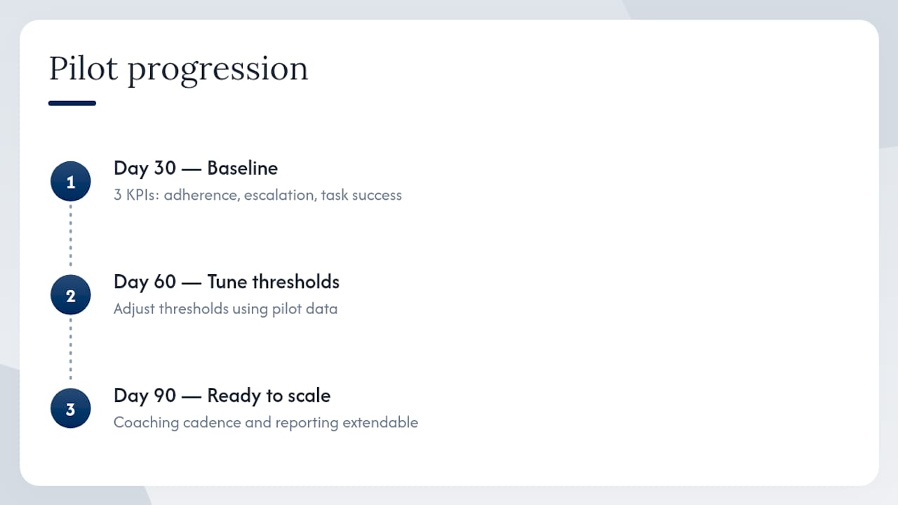The width and height of the screenshot is (898, 505).
Task: Click the 'Day 30' text
Action: tap(145, 168)
